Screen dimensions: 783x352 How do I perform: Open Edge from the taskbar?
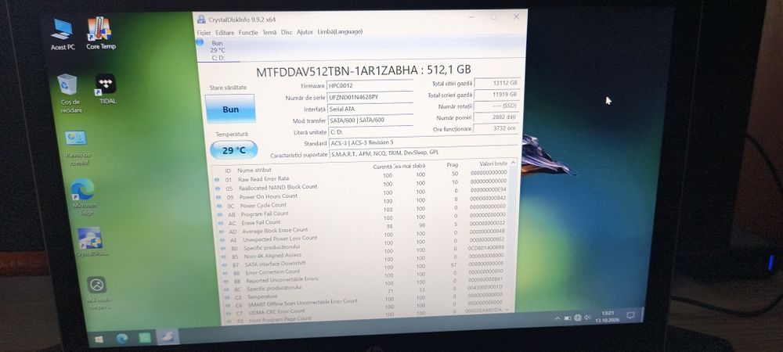click(122, 339)
